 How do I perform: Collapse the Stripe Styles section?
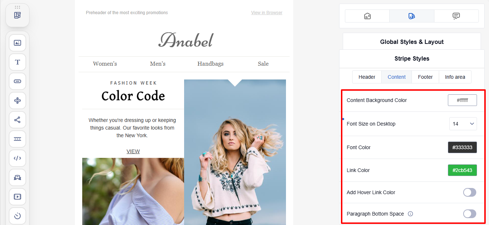pos(412,58)
